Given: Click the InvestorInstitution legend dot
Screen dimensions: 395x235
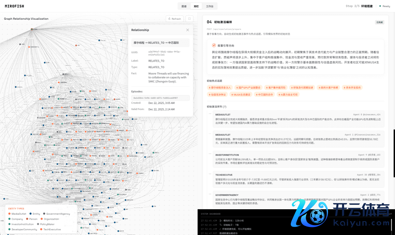Looking at the screenshot, I should [9, 224].
